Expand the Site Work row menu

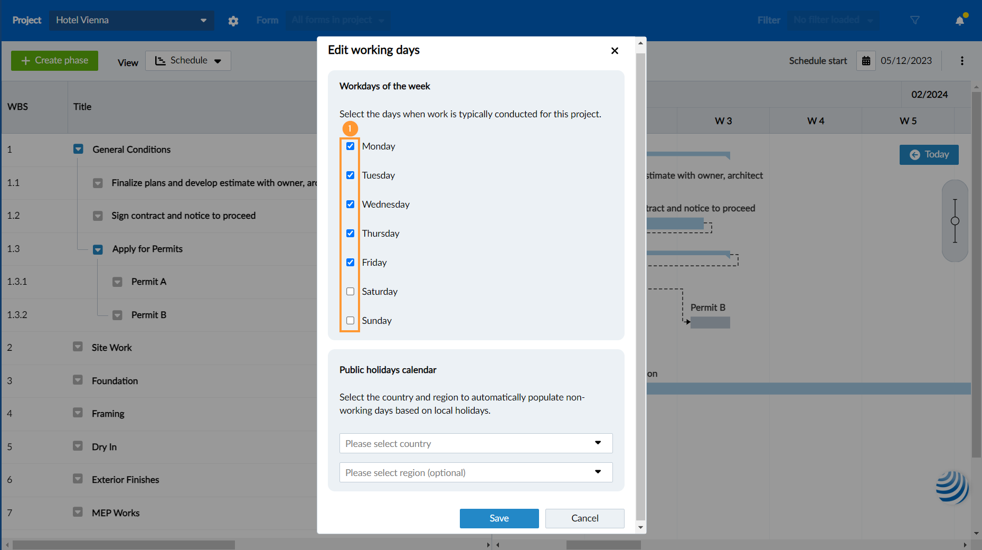pos(78,347)
